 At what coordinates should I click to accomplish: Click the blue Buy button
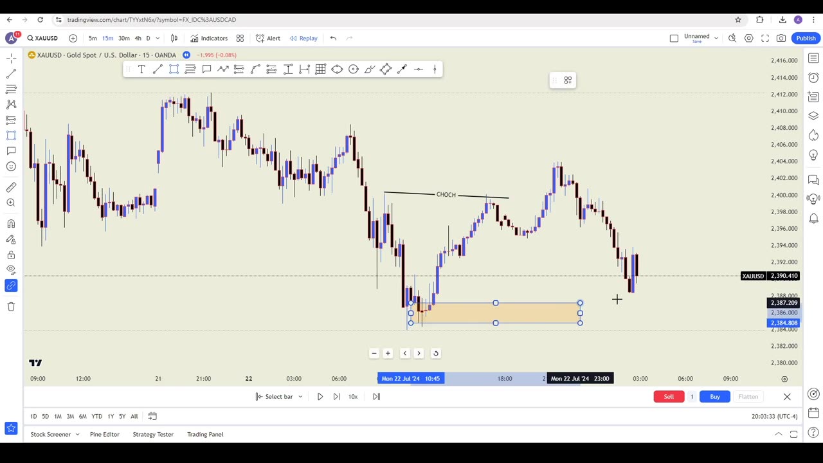715,397
